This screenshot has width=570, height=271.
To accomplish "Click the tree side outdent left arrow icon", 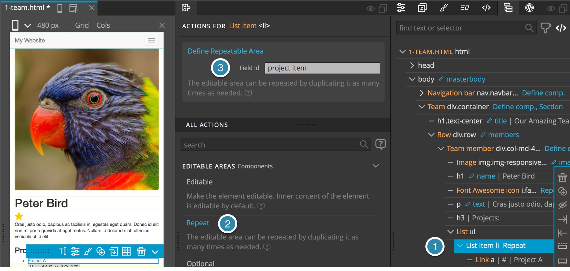I will 563,233.
